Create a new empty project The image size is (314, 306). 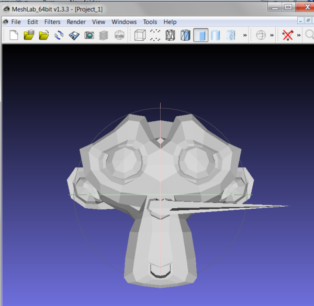click(14, 36)
